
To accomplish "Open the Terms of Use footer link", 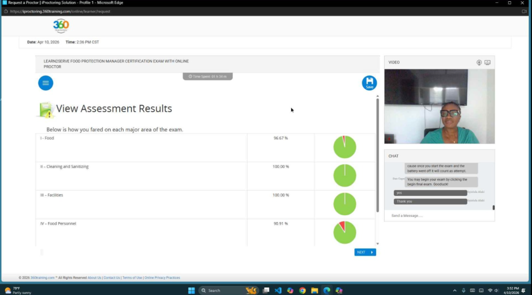I will coord(132,278).
